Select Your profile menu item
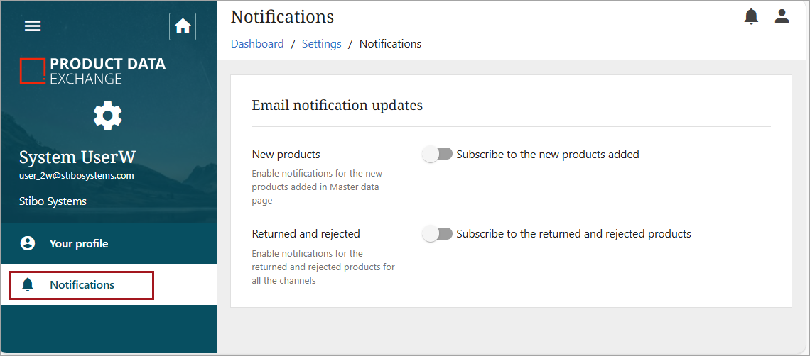 tap(79, 243)
